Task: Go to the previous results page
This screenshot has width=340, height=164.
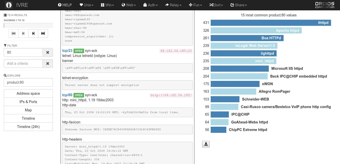Action: [x=23, y=33]
